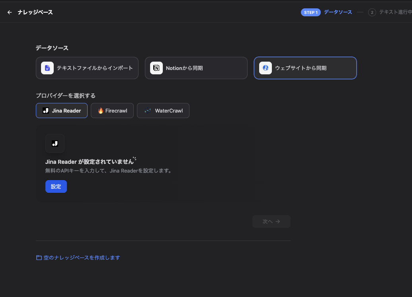
Task: Switch provider to Firecrawl
Action: tap(112, 111)
